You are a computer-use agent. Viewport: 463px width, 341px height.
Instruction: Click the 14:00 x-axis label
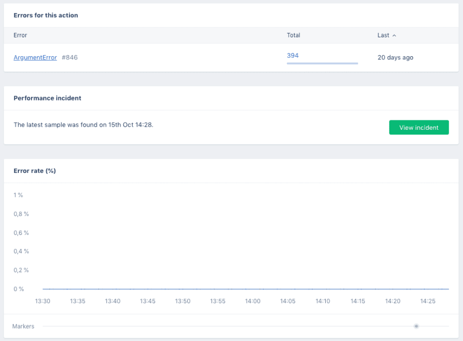tap(253, 301)
